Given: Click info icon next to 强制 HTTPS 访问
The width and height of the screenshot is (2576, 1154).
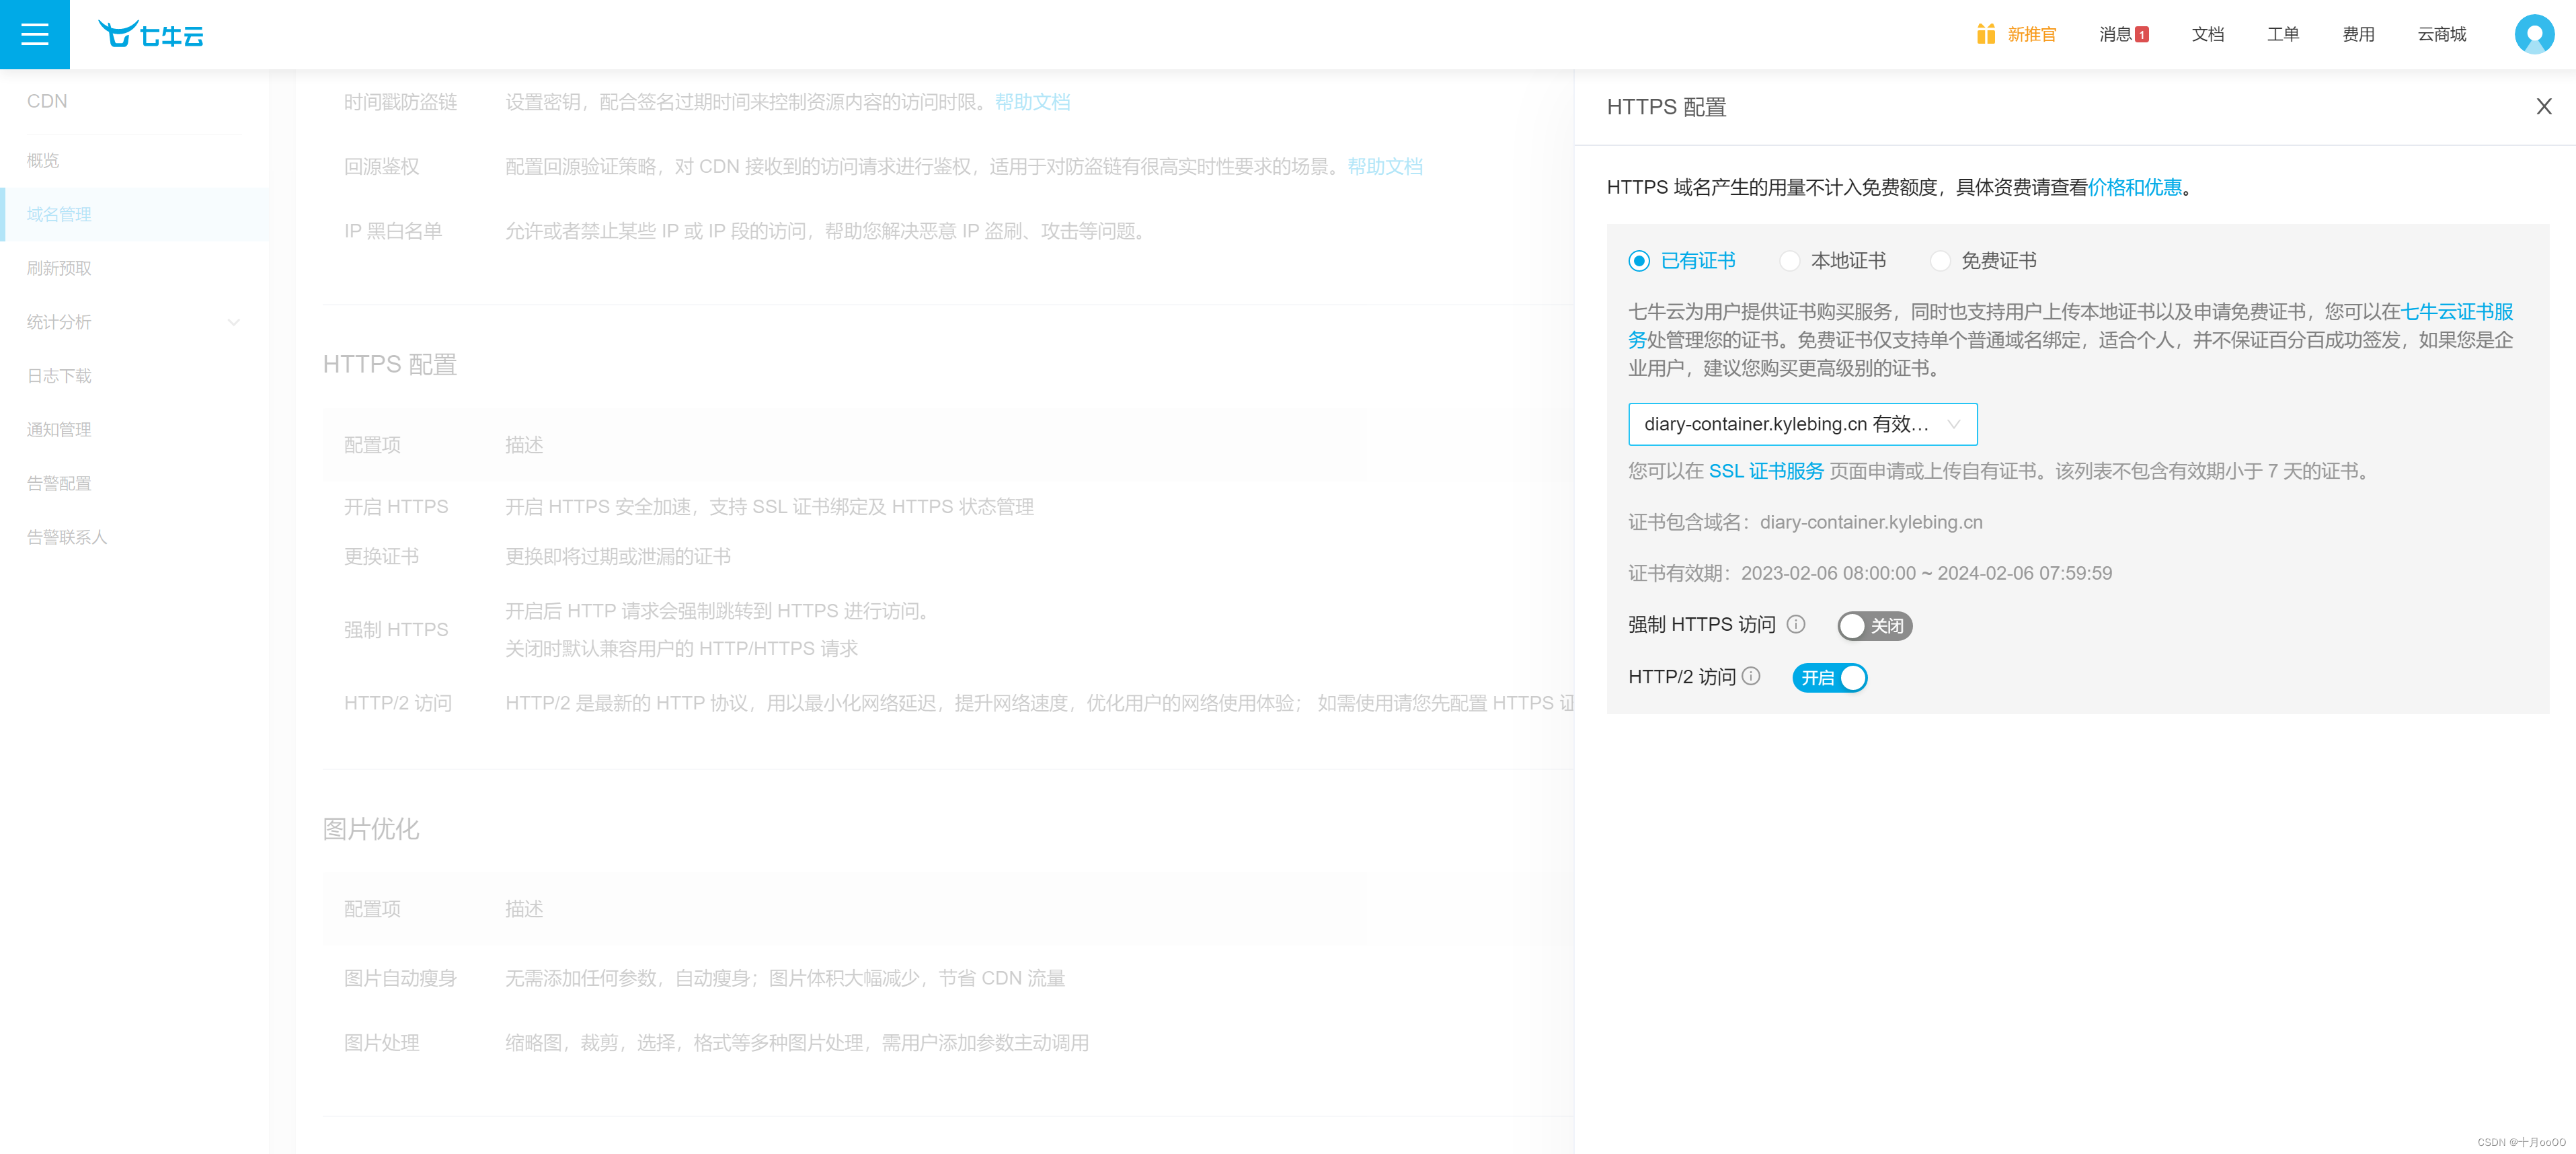Looking at the screenshot, I should click(x=1796, y=624).
